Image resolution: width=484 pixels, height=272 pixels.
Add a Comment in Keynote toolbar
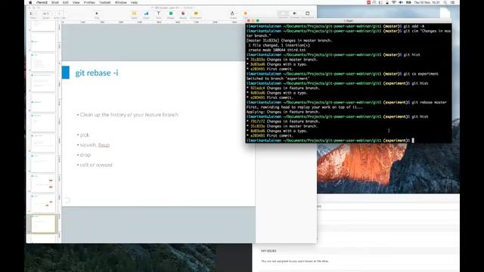pyautogui.click(x=196, y=14)
